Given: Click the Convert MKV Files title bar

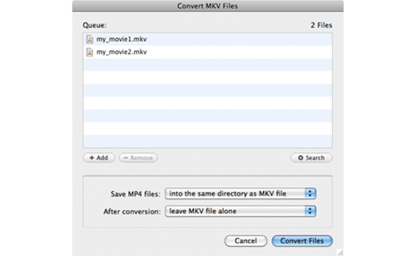Looking at the screenshot, I should 207,6.
